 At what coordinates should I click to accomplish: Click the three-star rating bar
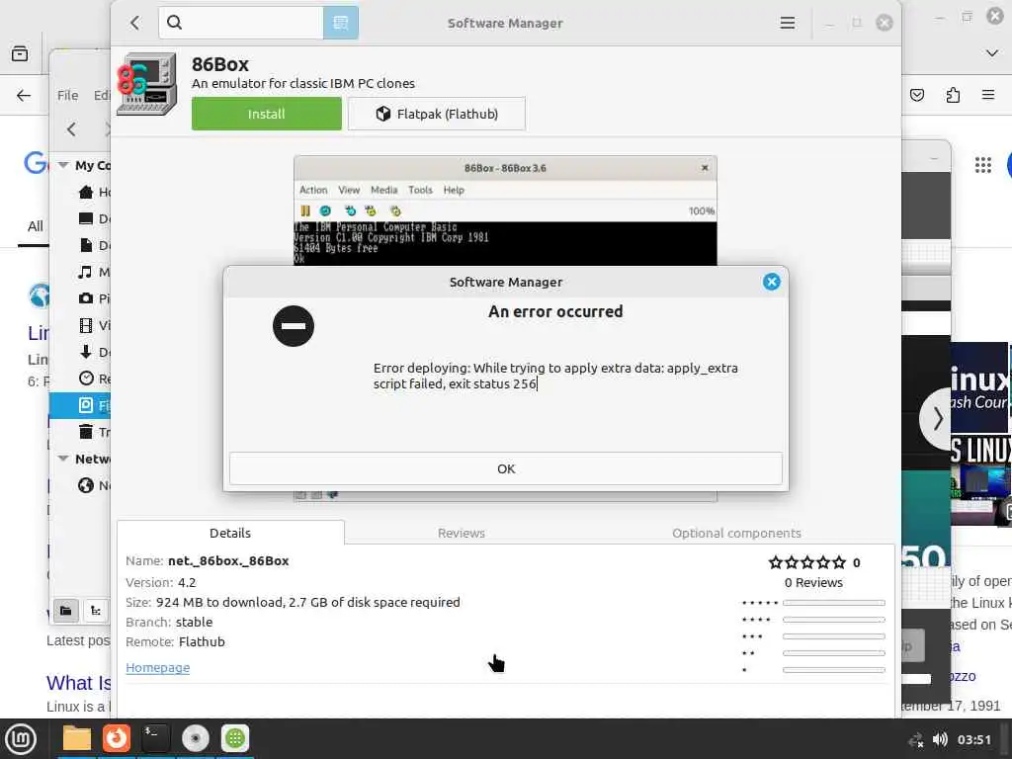(x=834, y=636)
